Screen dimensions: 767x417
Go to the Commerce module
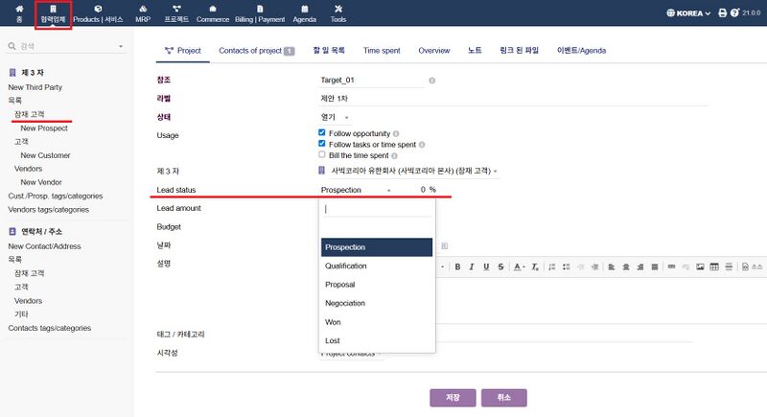tap(212, 13)
